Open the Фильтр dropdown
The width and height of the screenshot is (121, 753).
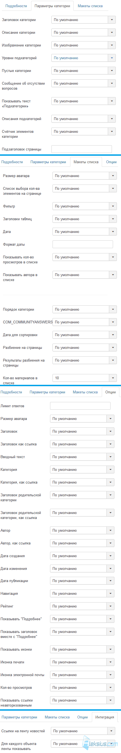point(85,206)
